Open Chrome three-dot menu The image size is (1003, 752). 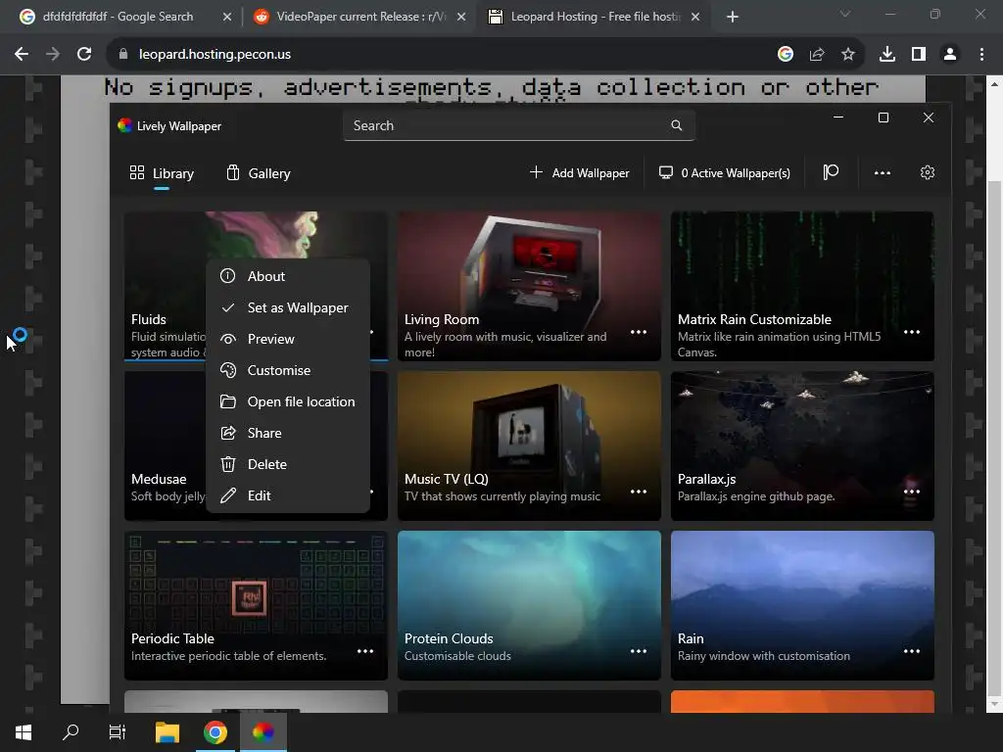(981, 55)
